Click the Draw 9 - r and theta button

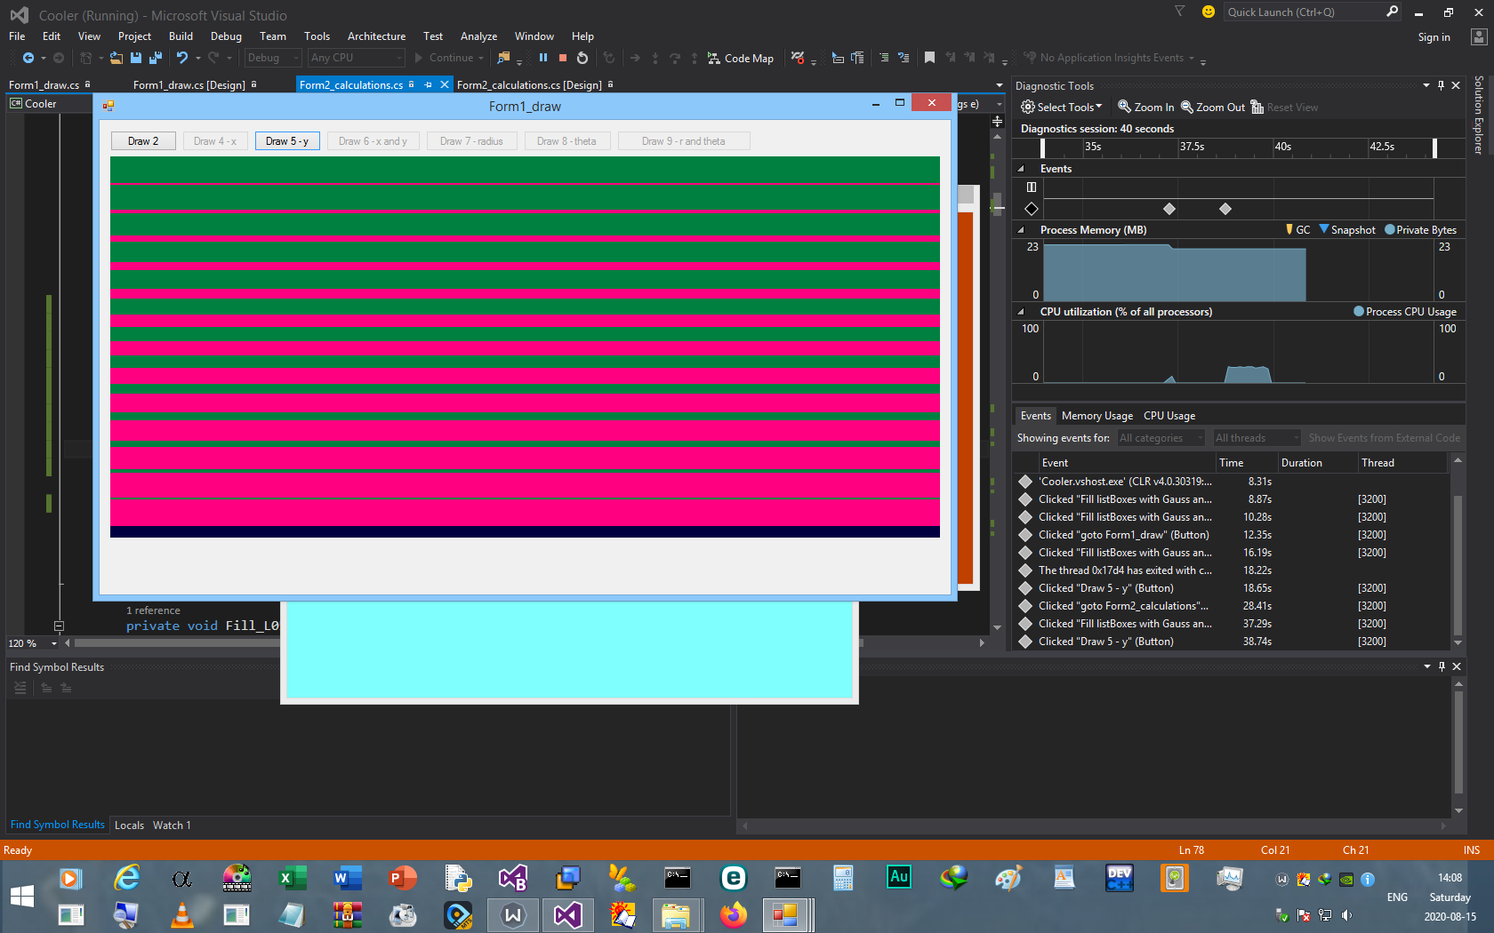684,141
